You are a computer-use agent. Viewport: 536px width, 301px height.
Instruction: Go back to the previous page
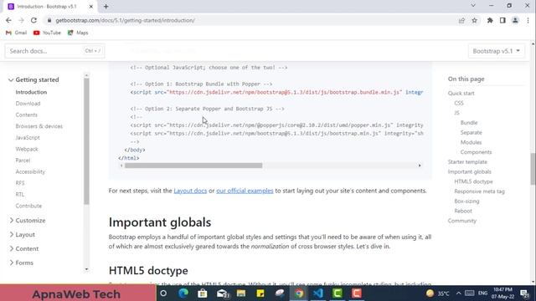coord(8,20)
